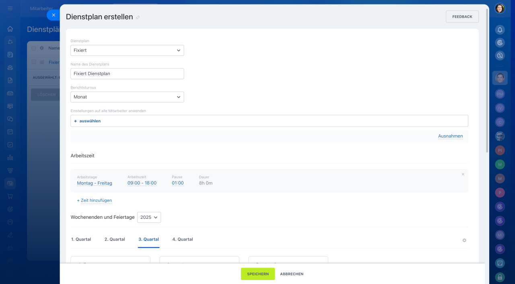Click the panel's vertical scrollbar
Viewport: 515px width, 284px height.
pyautogui.click(x=487, y=80)
